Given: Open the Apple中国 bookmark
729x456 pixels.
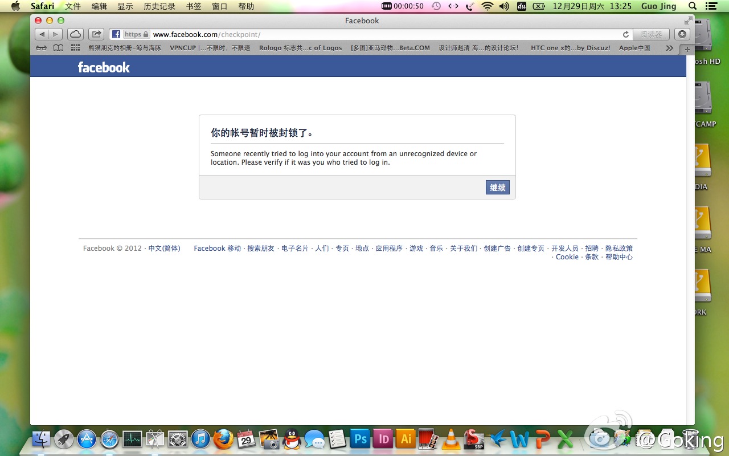Looking at the screenshot, I should click(x=634, y=48).
